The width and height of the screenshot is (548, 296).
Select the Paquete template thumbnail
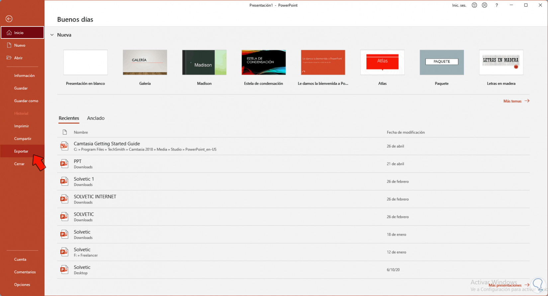click(x=442, y=62)
